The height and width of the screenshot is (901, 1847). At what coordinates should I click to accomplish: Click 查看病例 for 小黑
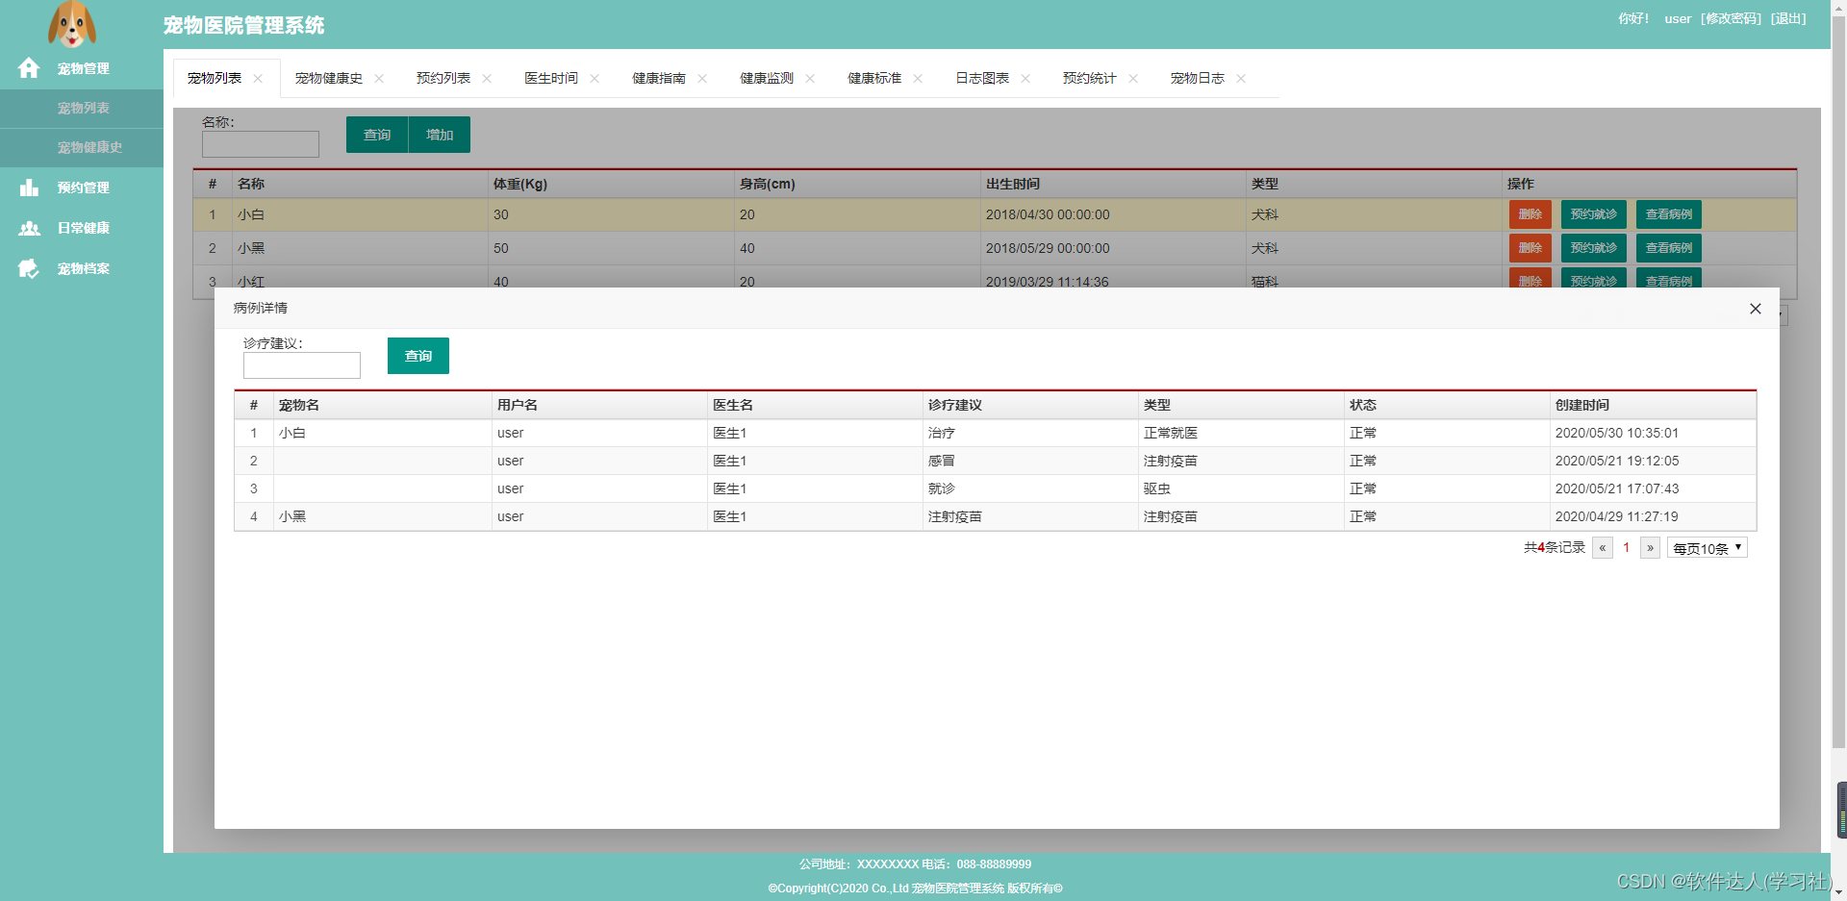tap(1669, 248)
